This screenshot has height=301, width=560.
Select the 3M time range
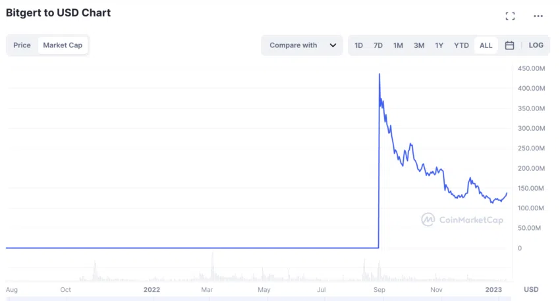click(x=419, y=45)
